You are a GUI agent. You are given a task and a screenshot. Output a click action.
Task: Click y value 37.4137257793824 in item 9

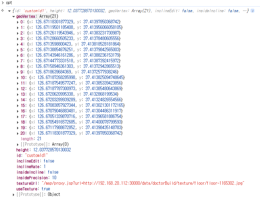(x=99, y=72)
